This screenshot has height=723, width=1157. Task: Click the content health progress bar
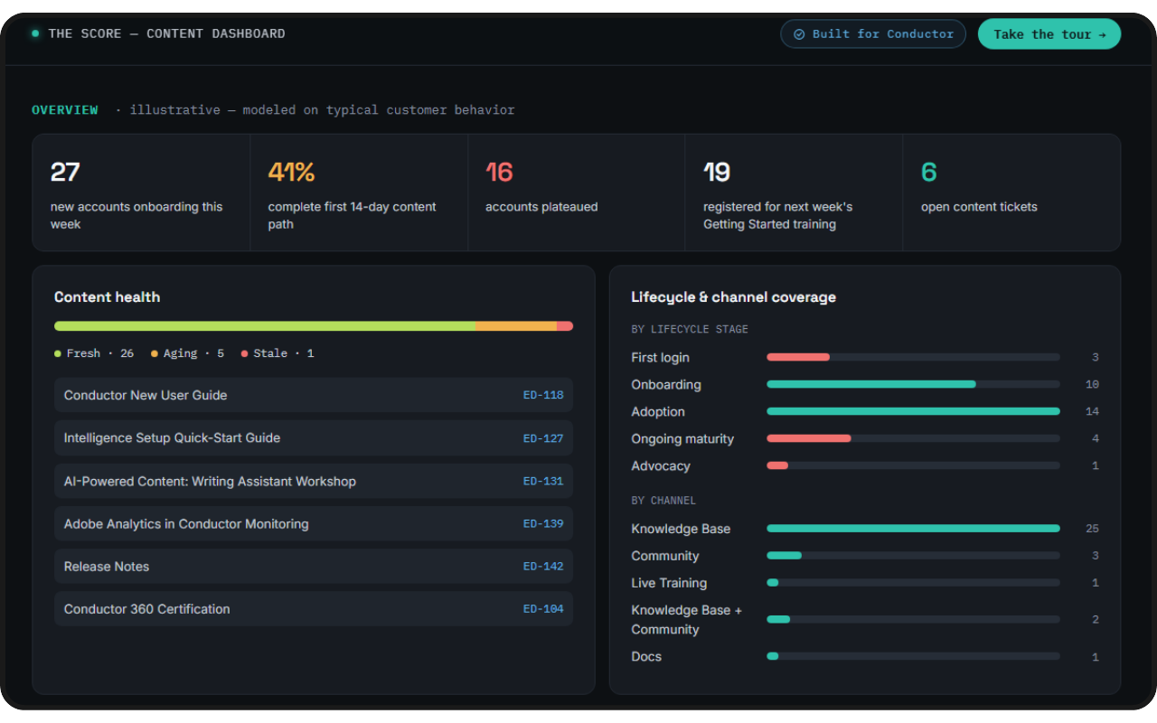point(314,326)
